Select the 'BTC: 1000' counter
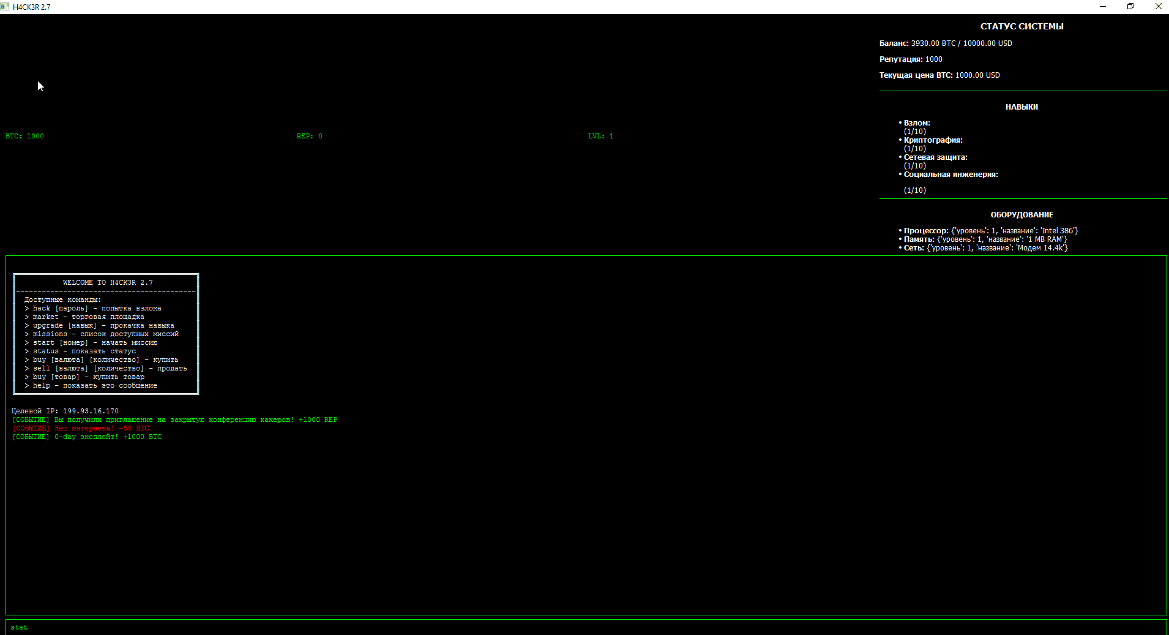 [x=24, y=136]
